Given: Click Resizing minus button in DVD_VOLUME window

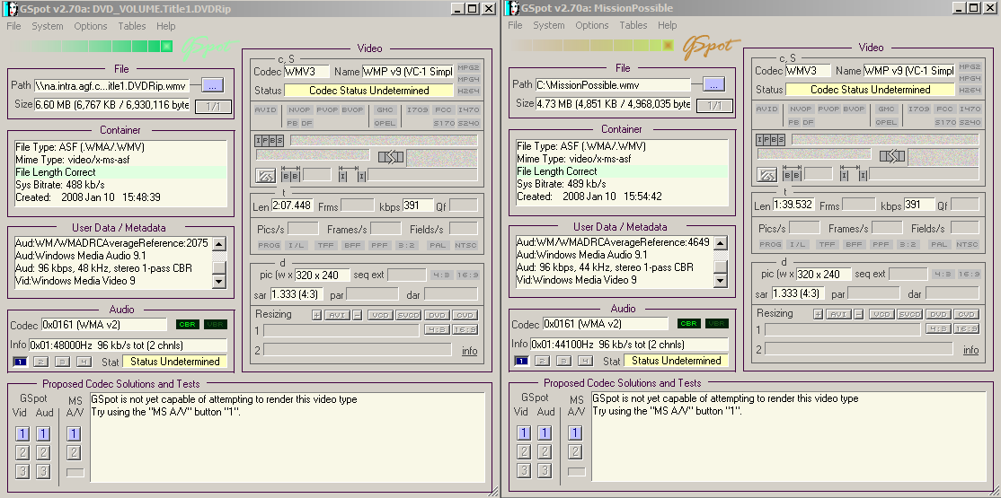Looking at the screenshot, I should [x=358, y=315].
